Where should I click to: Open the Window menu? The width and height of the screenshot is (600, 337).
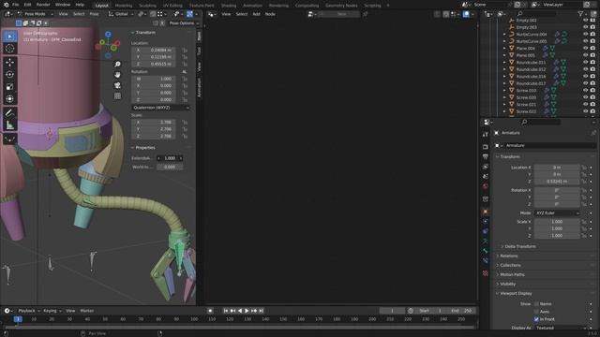(63, 5)
